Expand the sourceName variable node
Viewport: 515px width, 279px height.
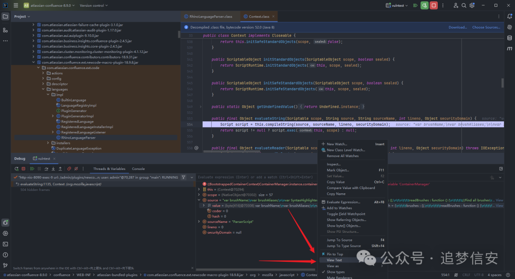click(x=199, y=221)
